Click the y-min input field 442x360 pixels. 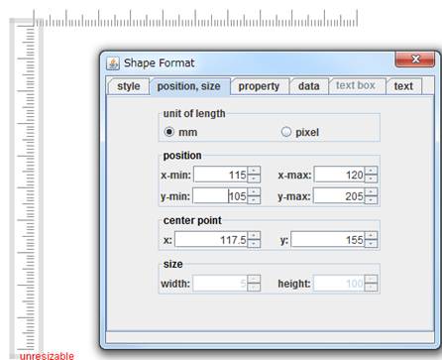(220, 196)
